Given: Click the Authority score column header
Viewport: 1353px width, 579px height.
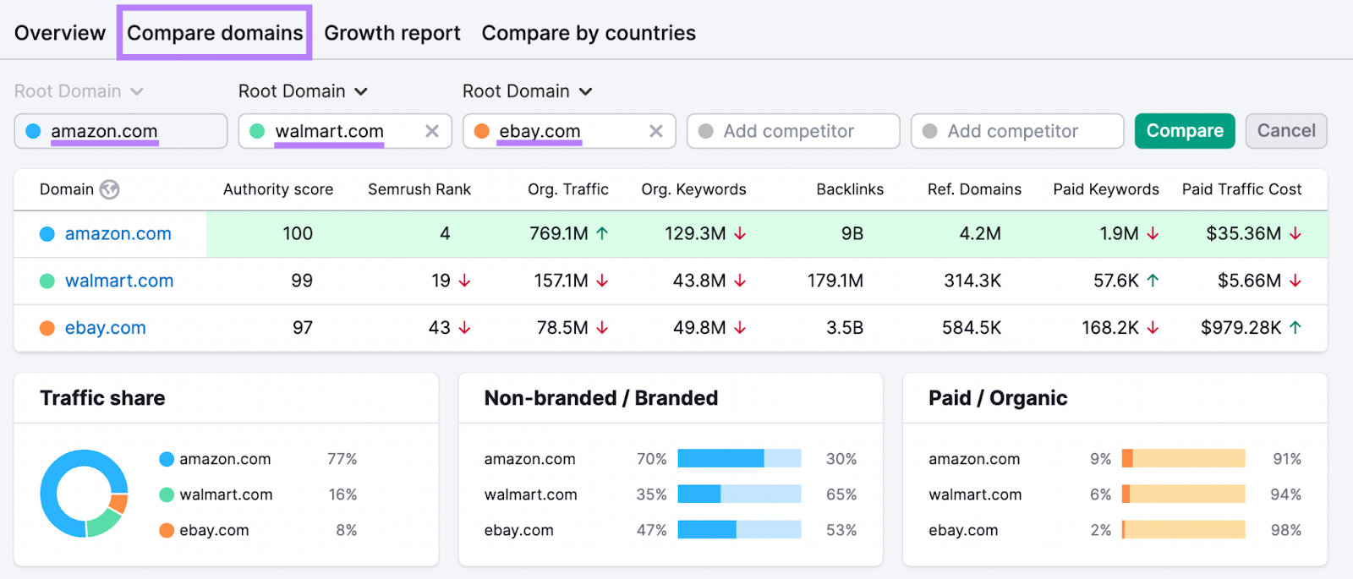Looking at the screenshot, I should [278, 189].
